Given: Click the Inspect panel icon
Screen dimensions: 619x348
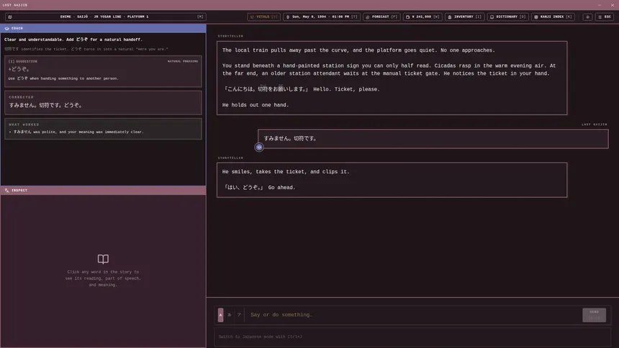Looking at the screenshot, I should (6, 190).
